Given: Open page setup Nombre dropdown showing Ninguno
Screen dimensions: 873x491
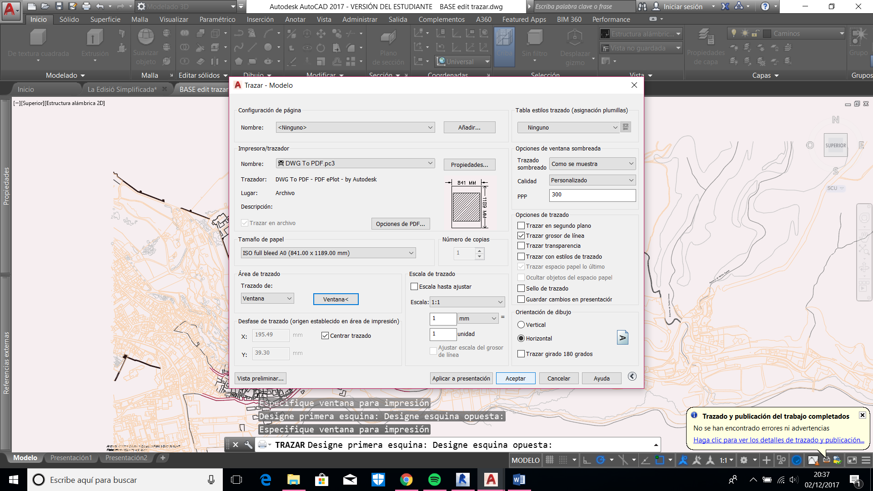Looking at the screenshot, I should [355, 127].
